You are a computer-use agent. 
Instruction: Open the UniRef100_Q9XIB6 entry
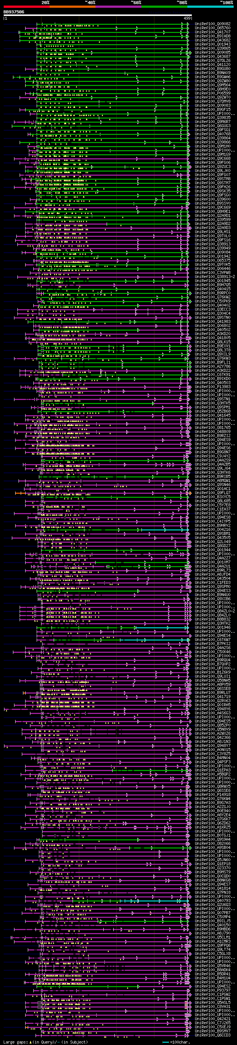213,599
